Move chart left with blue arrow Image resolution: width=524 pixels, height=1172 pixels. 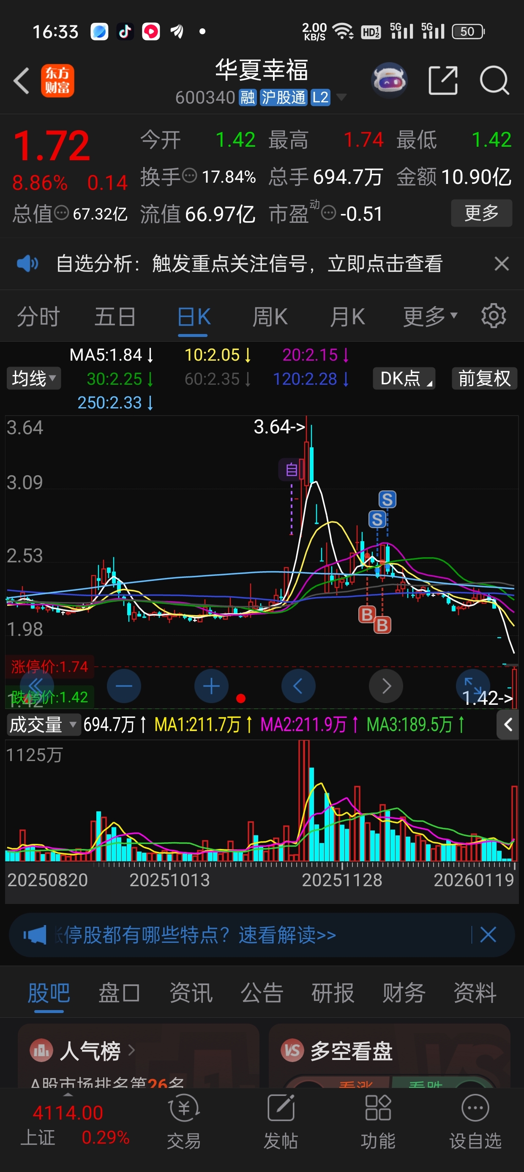[x=298, y=686]
